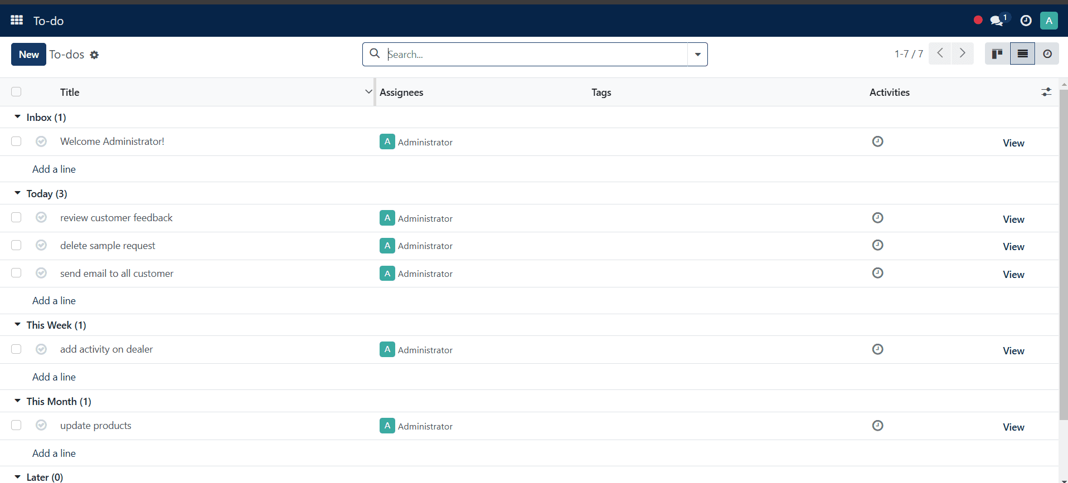Open the conversations chat icon
This screenshot has width=1068, height=483.
[x=997, y=21]
